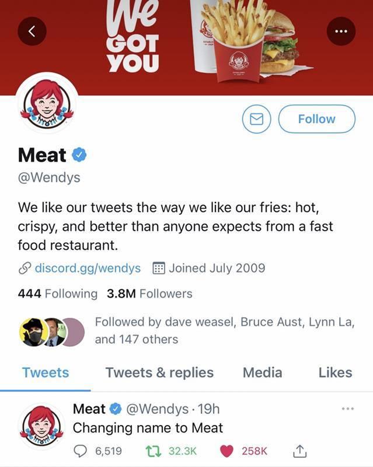Image resolution: width=373 pixels, height=467 pixels.
Task: Like the tweet with the heart icon
Action: [228, 451]
